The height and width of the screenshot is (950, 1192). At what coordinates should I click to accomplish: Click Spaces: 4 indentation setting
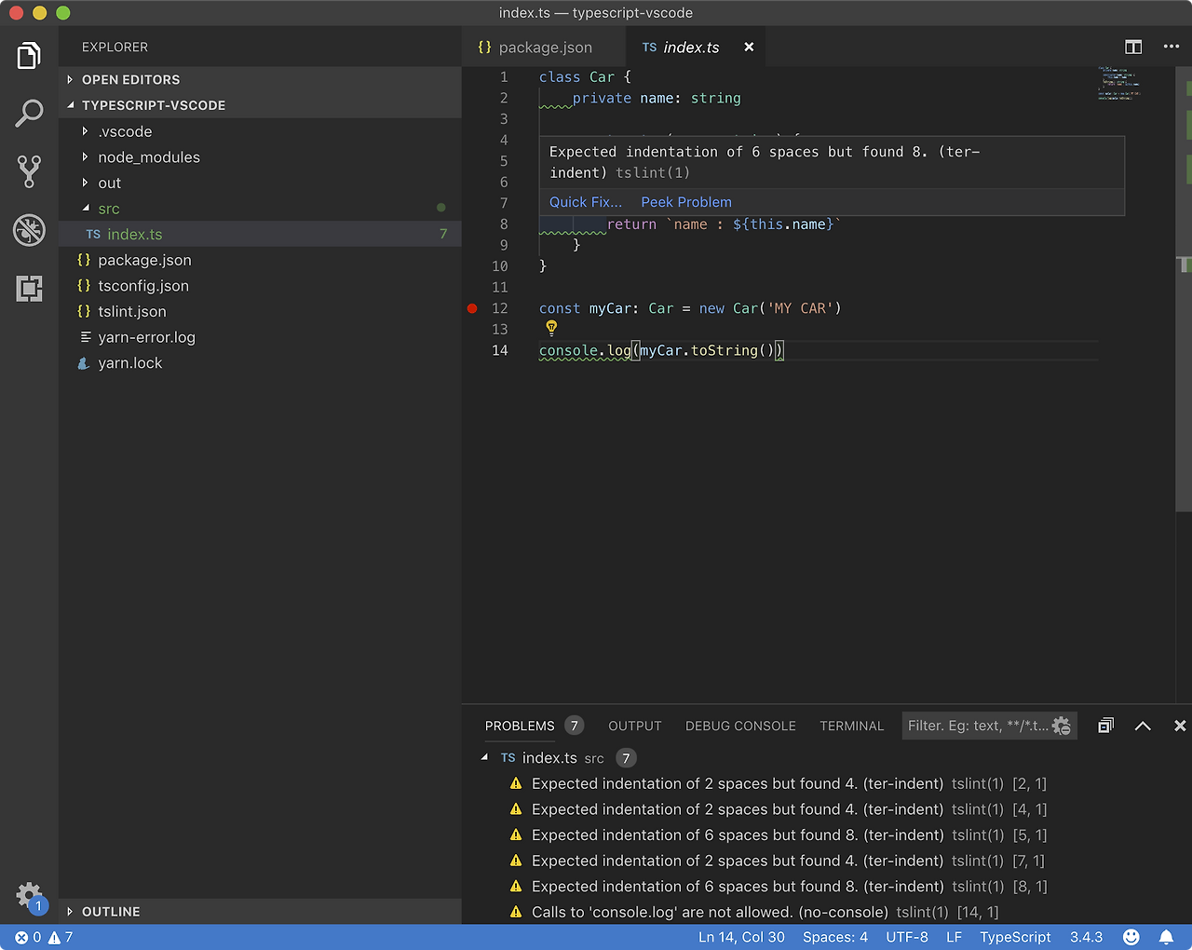835,937
